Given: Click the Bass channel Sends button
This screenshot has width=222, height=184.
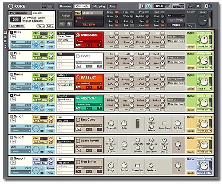Looking at the screenshot, I should [x=191, y=47].
